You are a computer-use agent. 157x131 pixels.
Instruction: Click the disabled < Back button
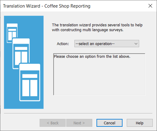53,123
